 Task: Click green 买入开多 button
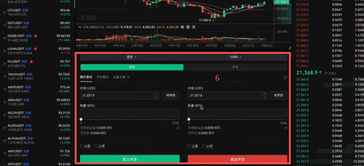click(x=130, y=159)
